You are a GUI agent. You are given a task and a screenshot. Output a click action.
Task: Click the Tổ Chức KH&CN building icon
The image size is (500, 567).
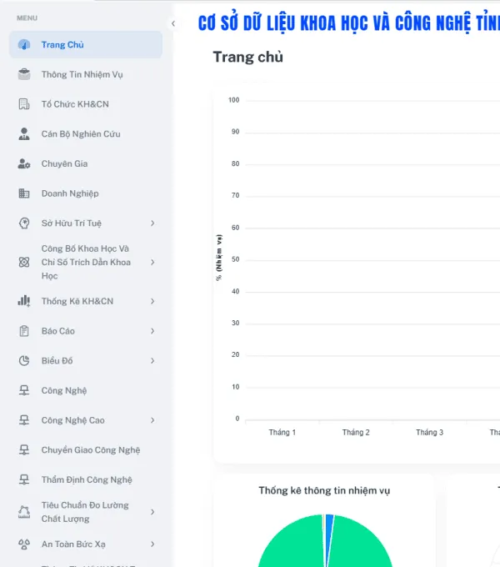[24, 104]
